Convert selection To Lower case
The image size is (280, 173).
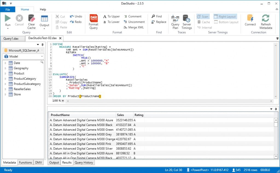[112, 22]
